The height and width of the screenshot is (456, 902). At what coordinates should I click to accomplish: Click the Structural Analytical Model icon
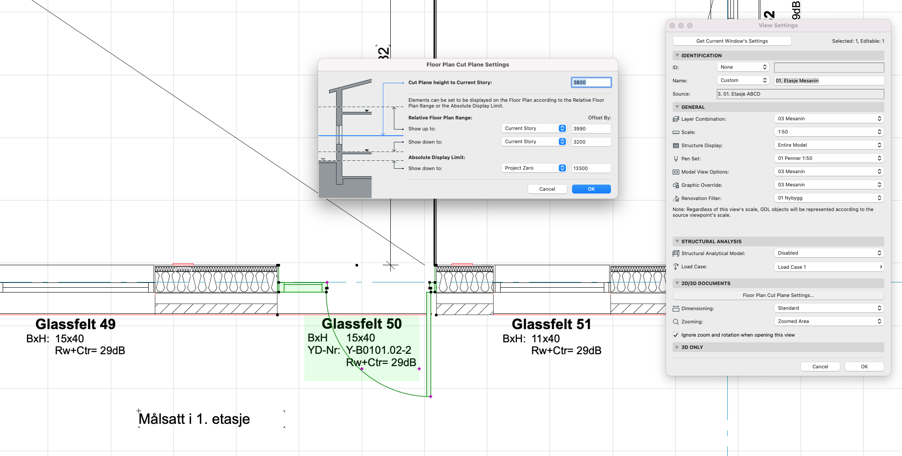(x=676, y=253)
